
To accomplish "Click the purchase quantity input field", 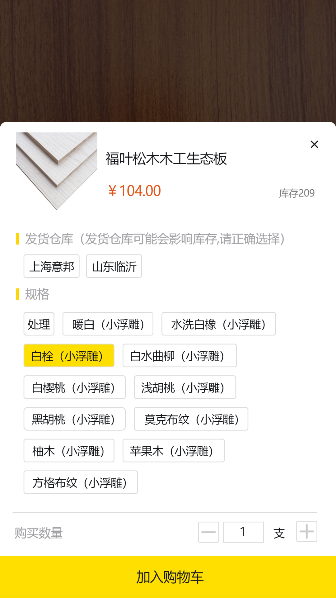I will [243, 532].
